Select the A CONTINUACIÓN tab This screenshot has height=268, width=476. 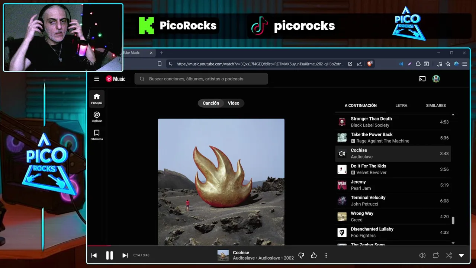pyautogui.click(x=361, y=105)
